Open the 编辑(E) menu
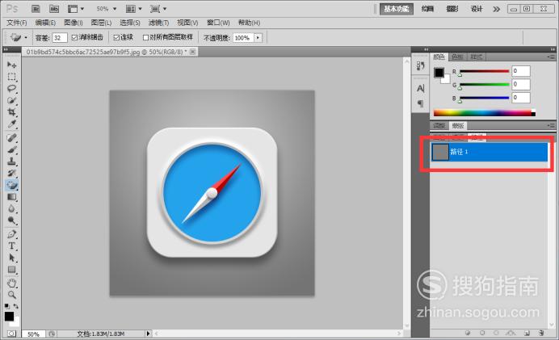 (45, 23)
